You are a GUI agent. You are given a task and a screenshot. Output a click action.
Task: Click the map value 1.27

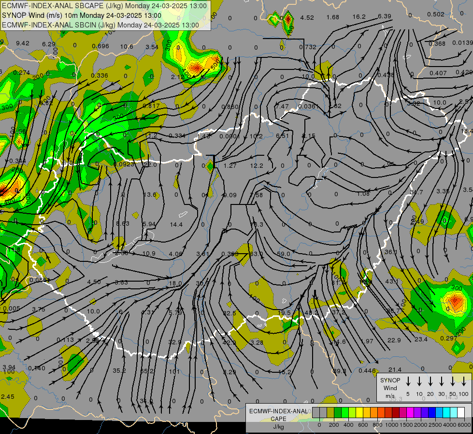pos(230,166)
